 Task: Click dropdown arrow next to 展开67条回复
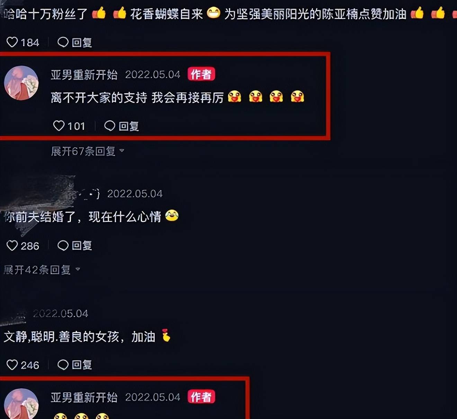click(122, 151)
